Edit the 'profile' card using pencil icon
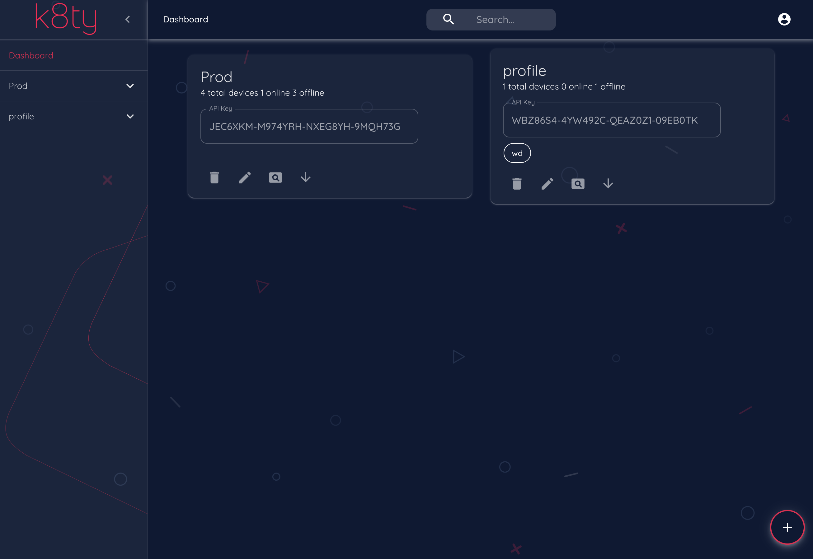Screen dimensions: 813x559 pyautogui.click(x=547, y=184)
